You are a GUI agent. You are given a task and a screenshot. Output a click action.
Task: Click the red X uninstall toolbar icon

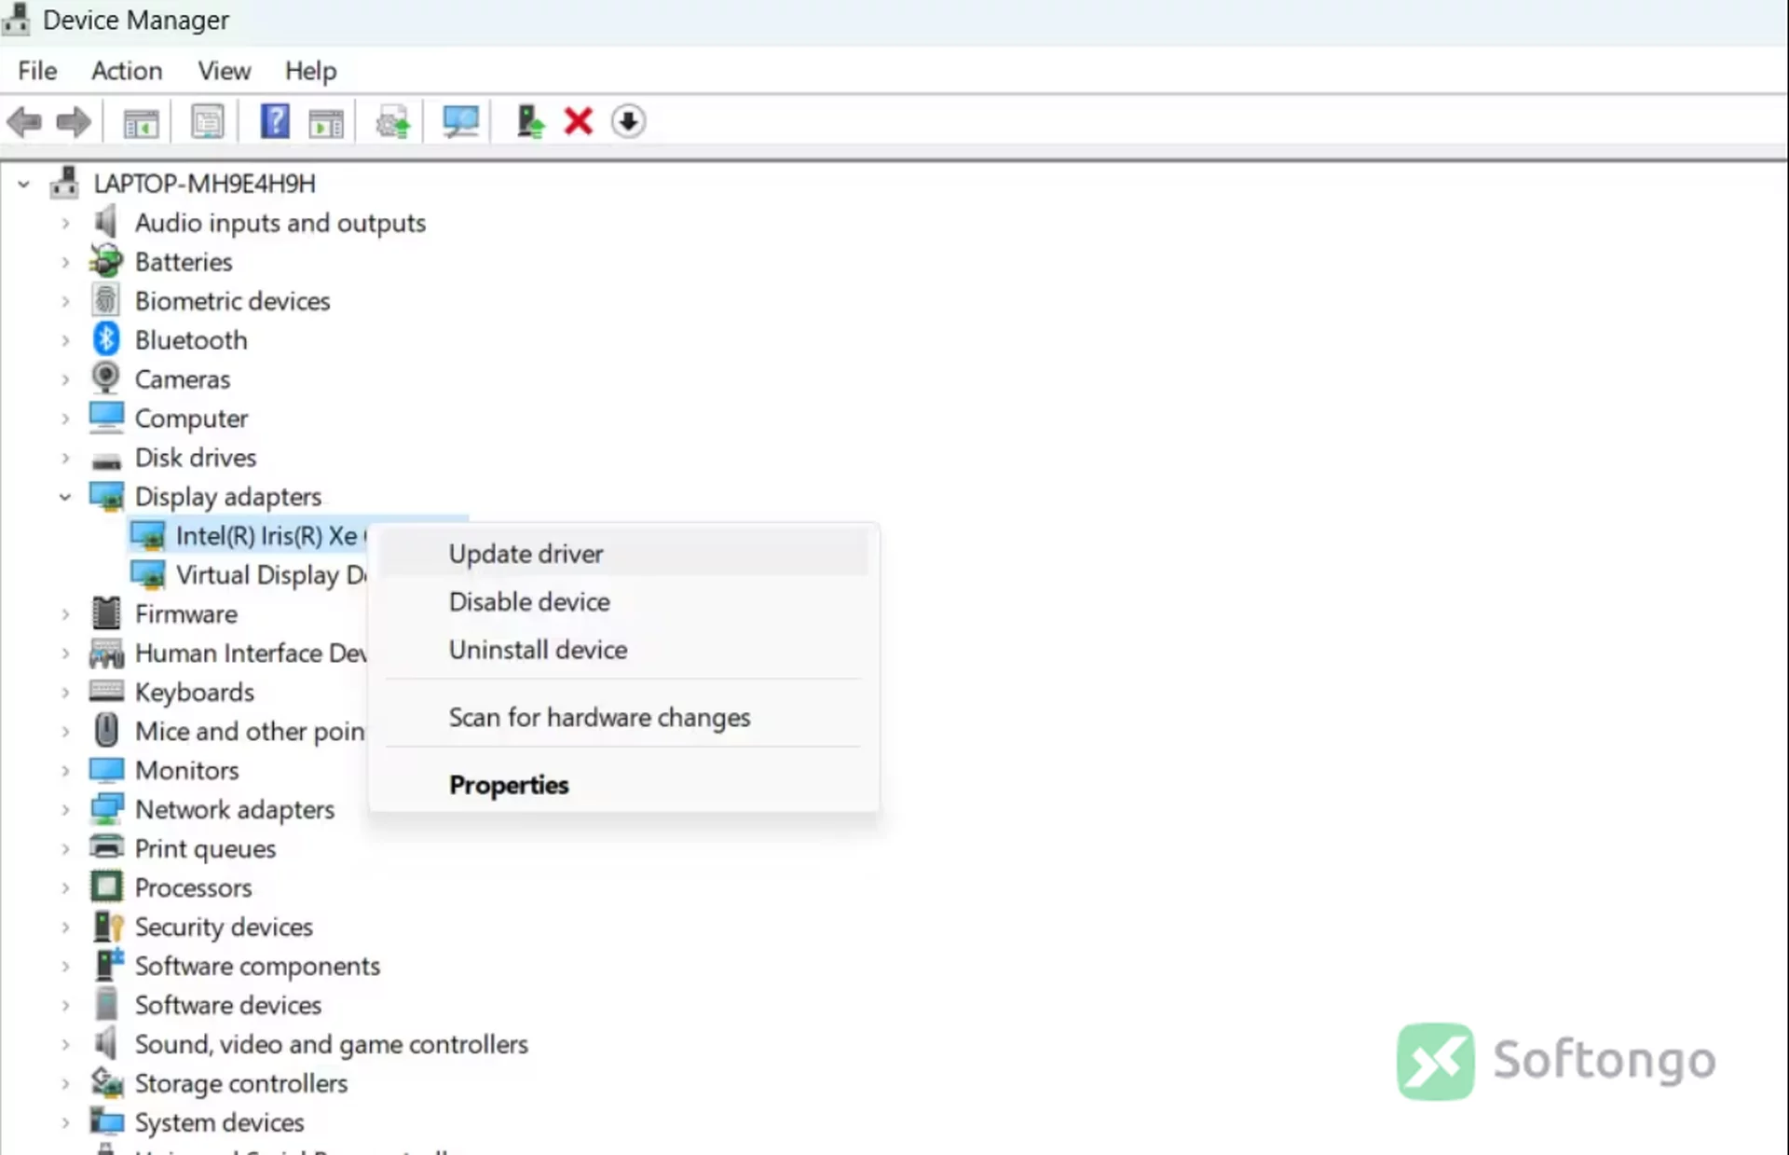pyautogui.click(x=579, y=122)
